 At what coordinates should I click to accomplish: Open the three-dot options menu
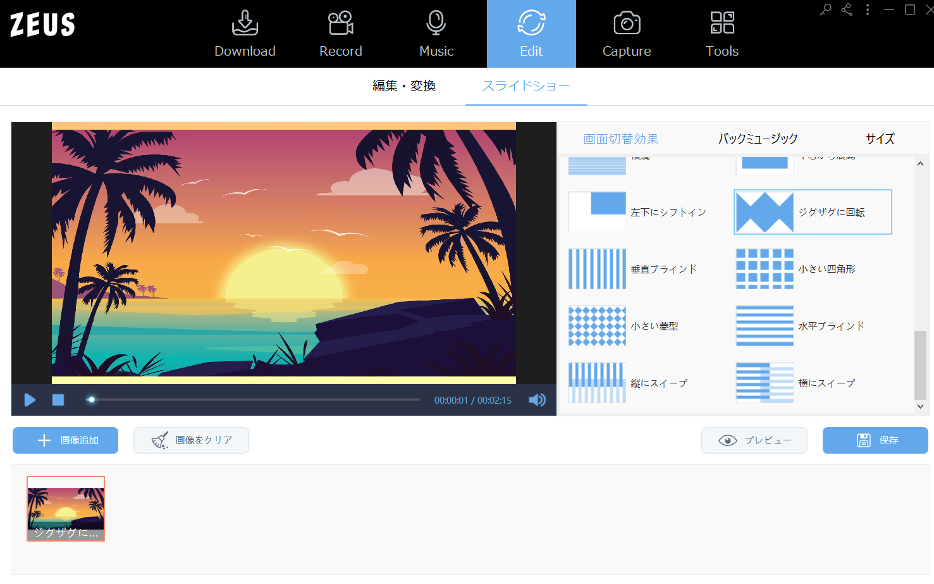coord(868,9)
